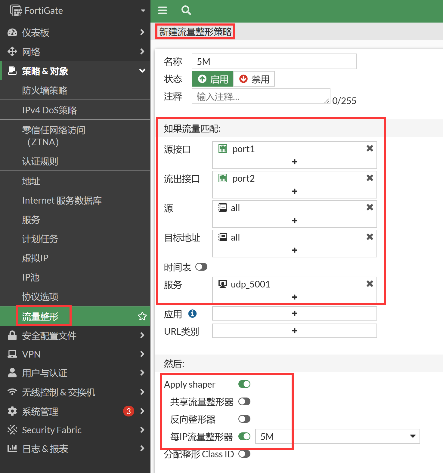This screenshot has height=473, width=443.
Task: Remove port1 from 源接口 with the X icon
Action: tap(370, 148)
